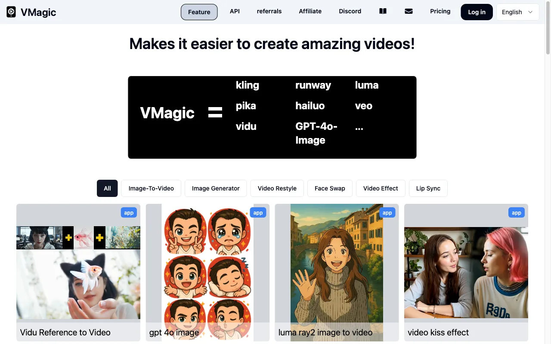The image size is (551, 344).
Task: Click the headline 'Makes it easier to create amazing videos!'
Action: point(272,44)
